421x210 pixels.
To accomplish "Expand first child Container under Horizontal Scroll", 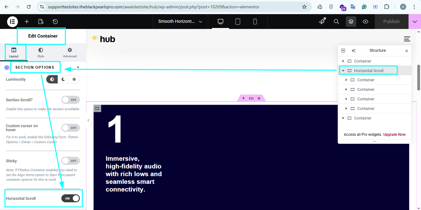I will click(346, 80).
